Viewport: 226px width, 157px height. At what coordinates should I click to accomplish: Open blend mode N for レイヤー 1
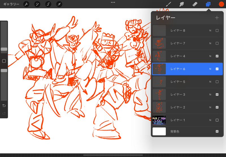click(210, 120)
